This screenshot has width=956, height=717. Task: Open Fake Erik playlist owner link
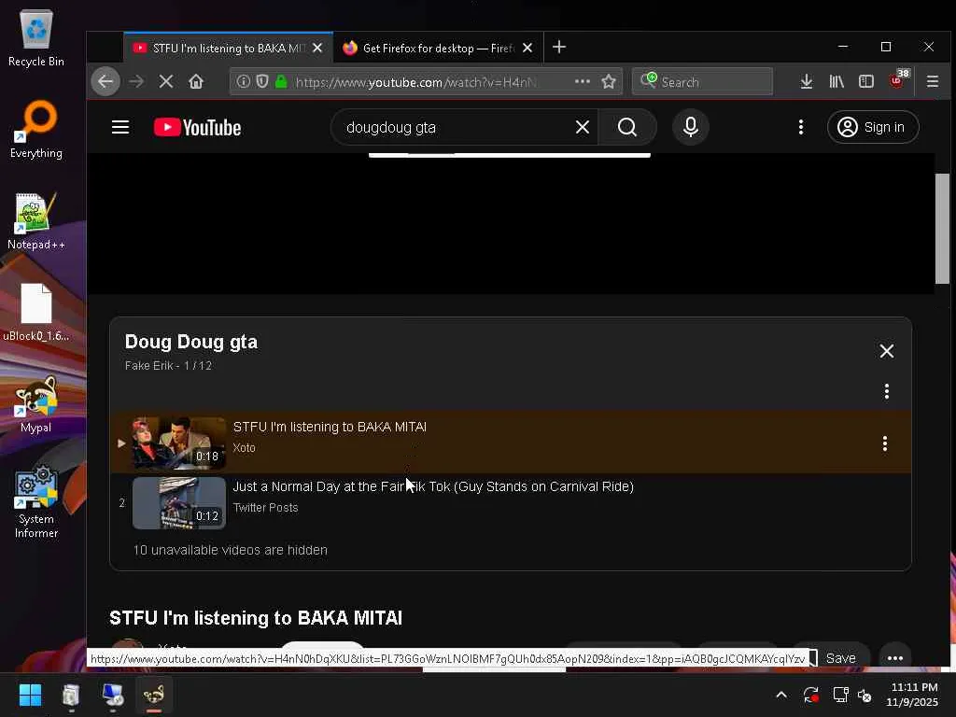148,366
